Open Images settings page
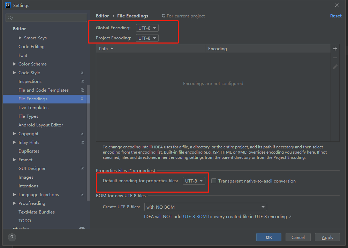The image size is (348, 248). click(26, 177)
